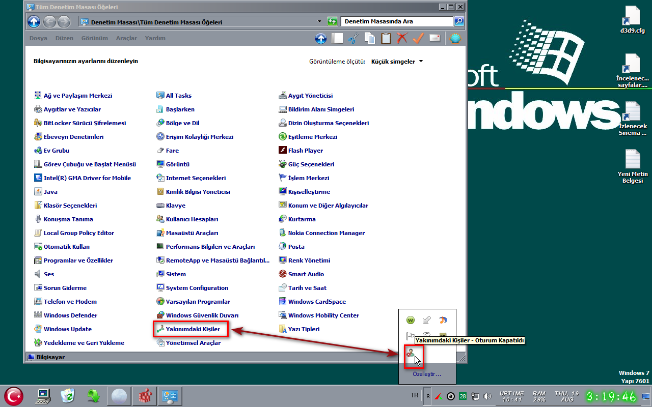652x407 pixels.
Task: Click the Control Panel taskbar button
Action: click(169, 396)
